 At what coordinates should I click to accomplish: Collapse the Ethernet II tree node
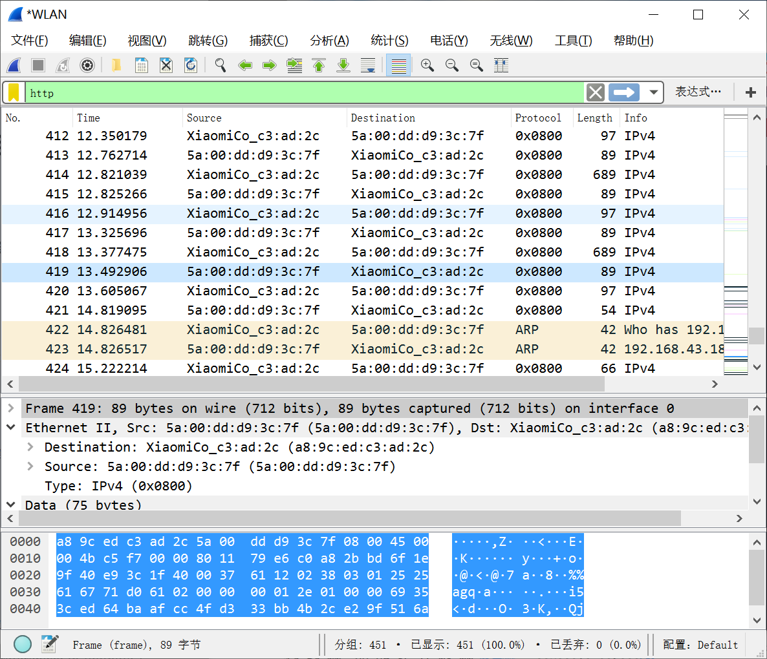click(11, 428)
